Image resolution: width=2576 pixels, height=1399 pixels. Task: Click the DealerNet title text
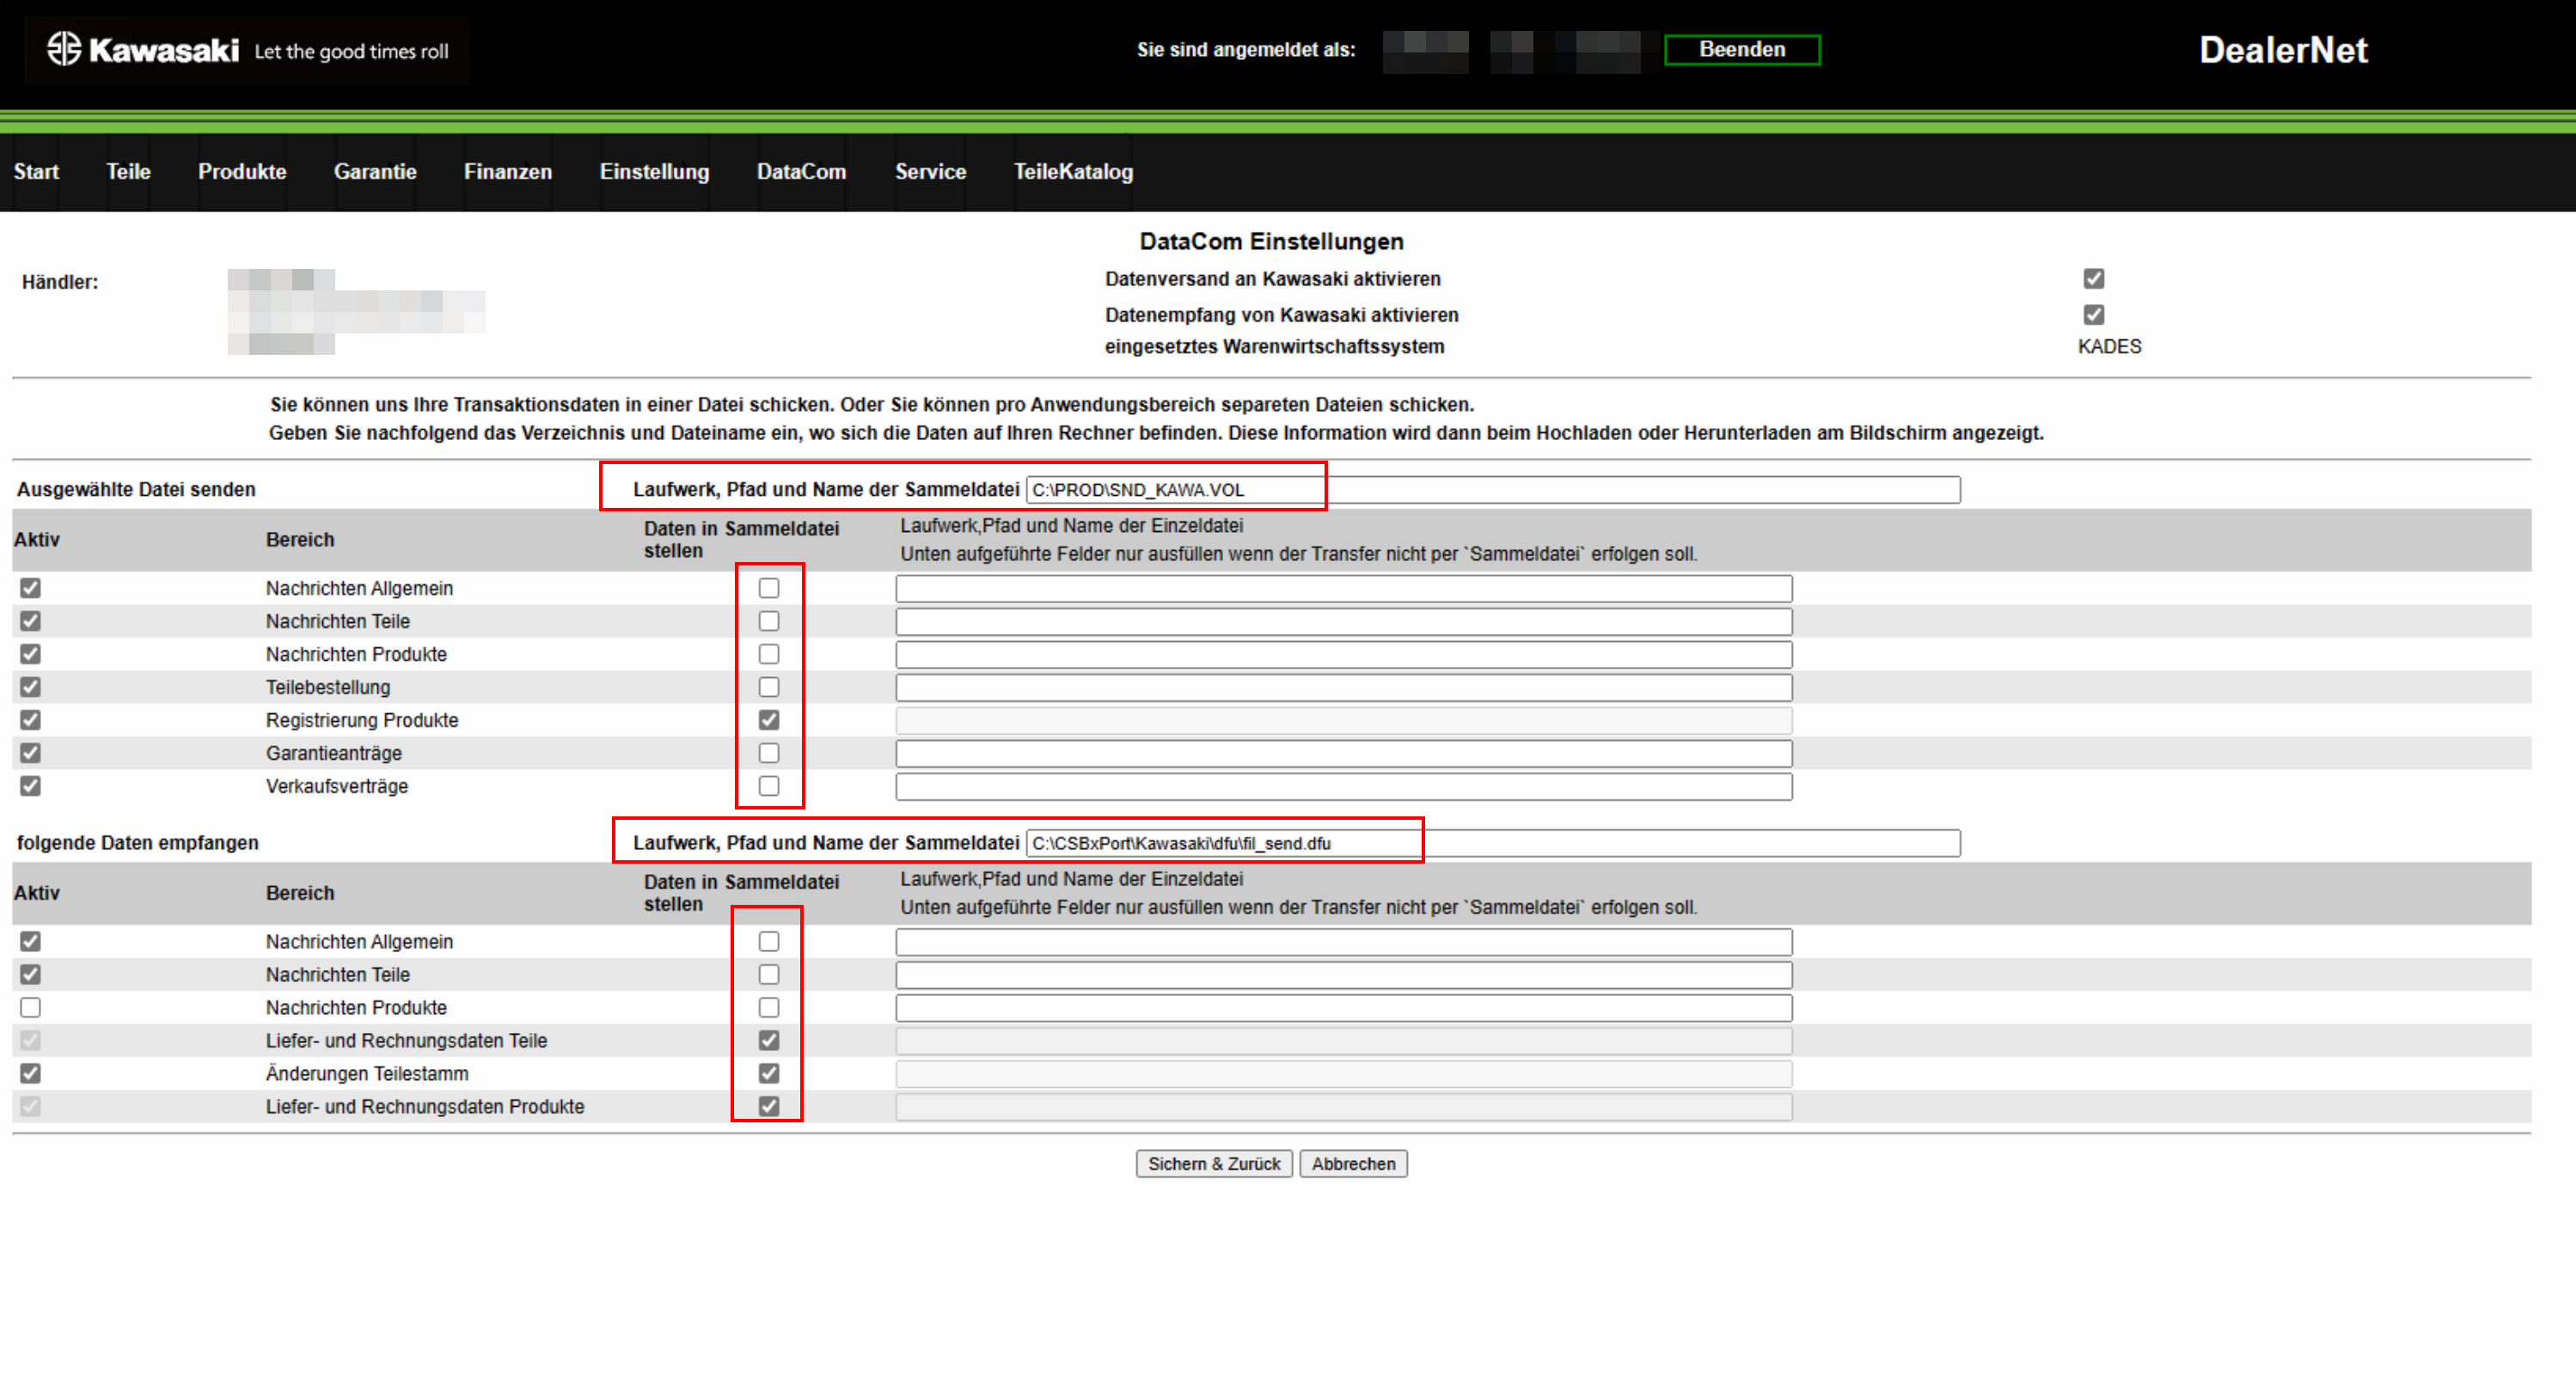point(2283,50)
